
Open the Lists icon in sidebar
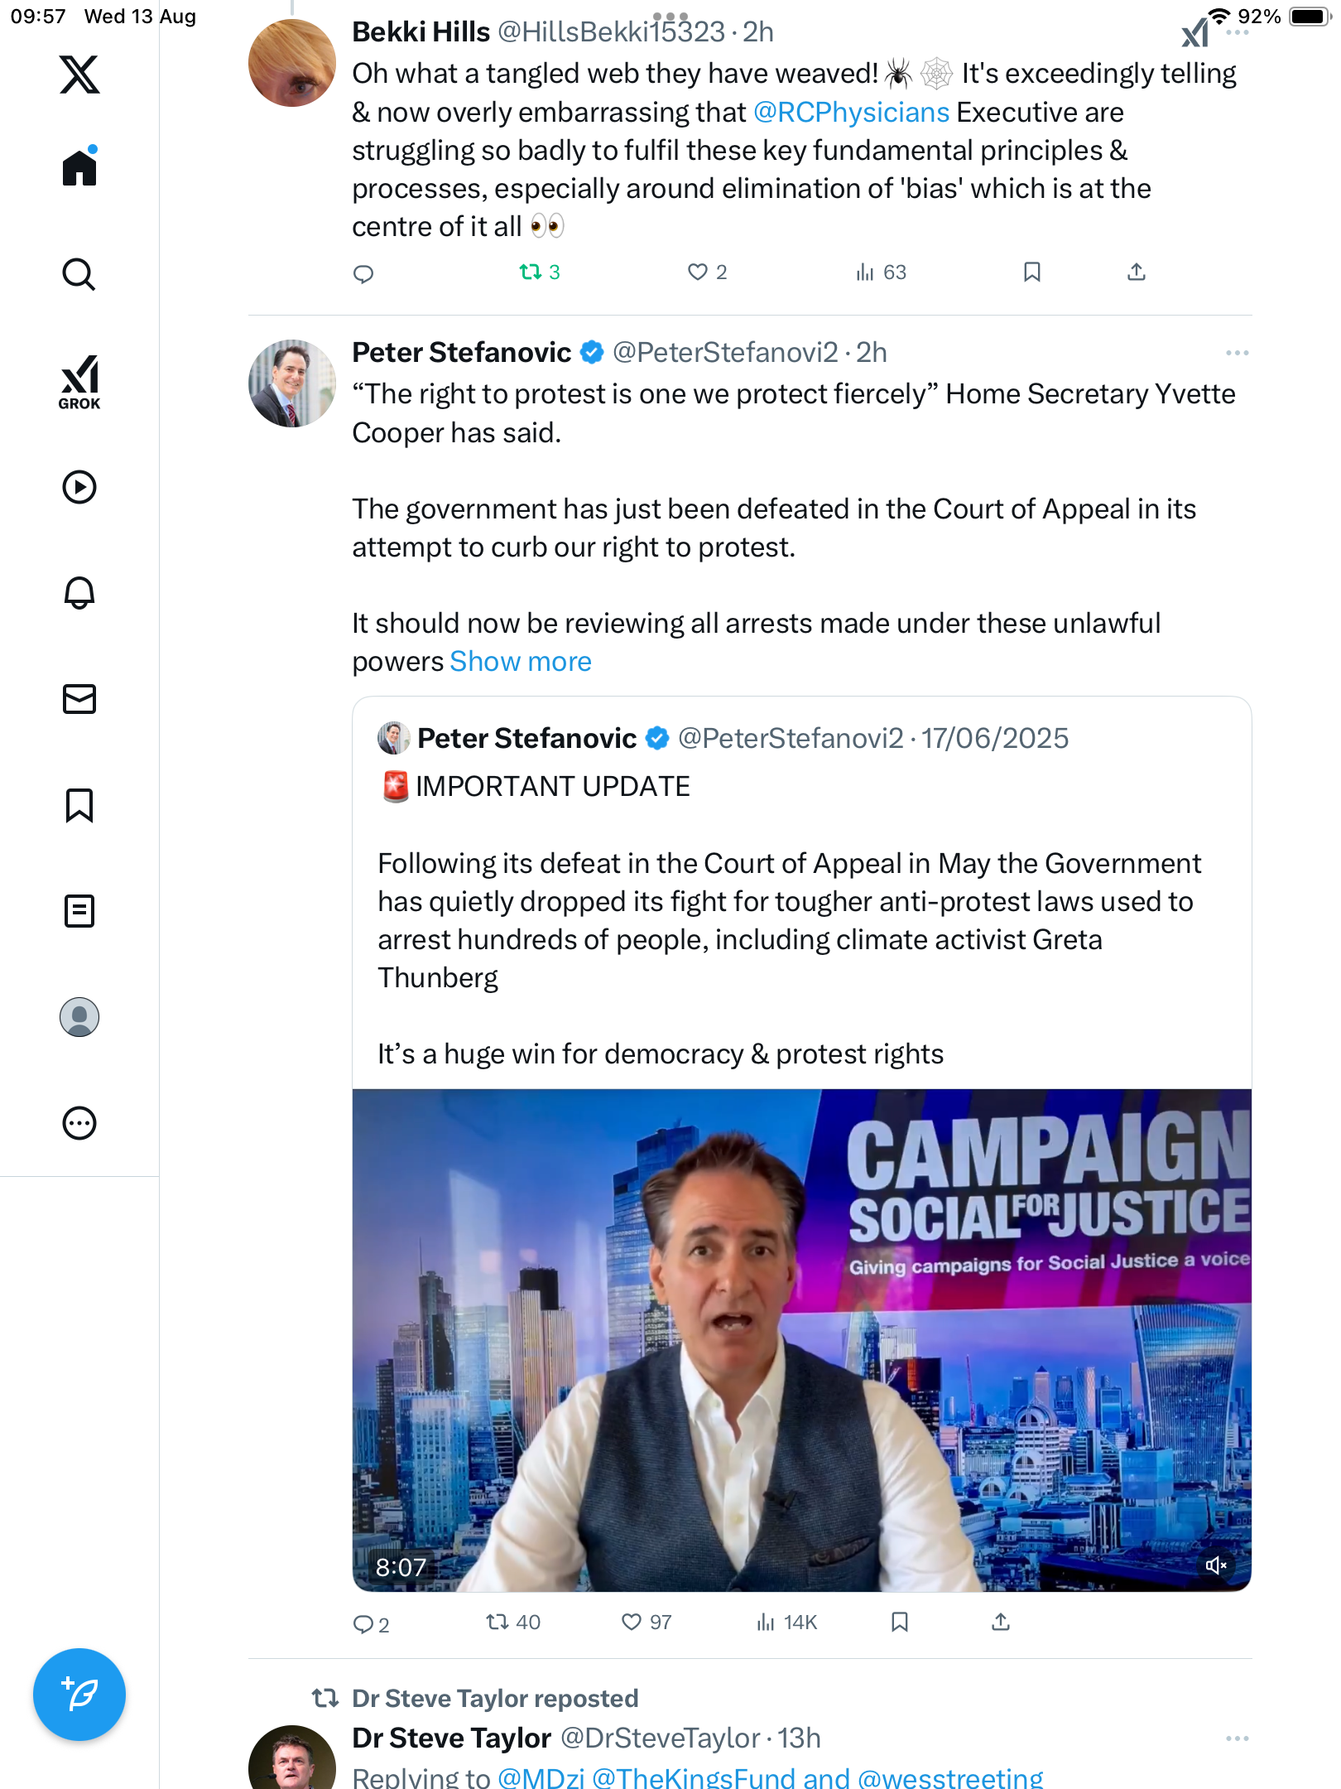(79, 911)
